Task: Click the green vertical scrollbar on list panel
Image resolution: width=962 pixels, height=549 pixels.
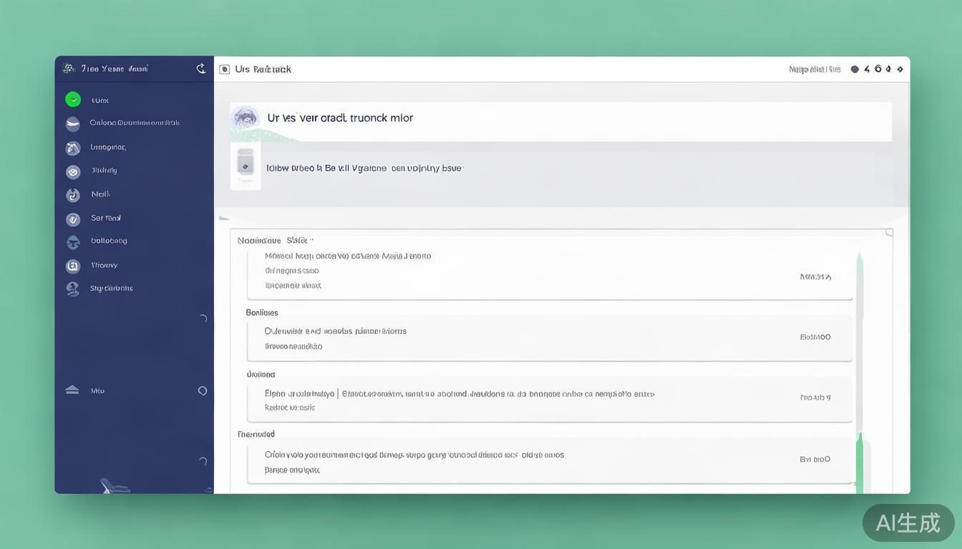Action: pos(860,457)
